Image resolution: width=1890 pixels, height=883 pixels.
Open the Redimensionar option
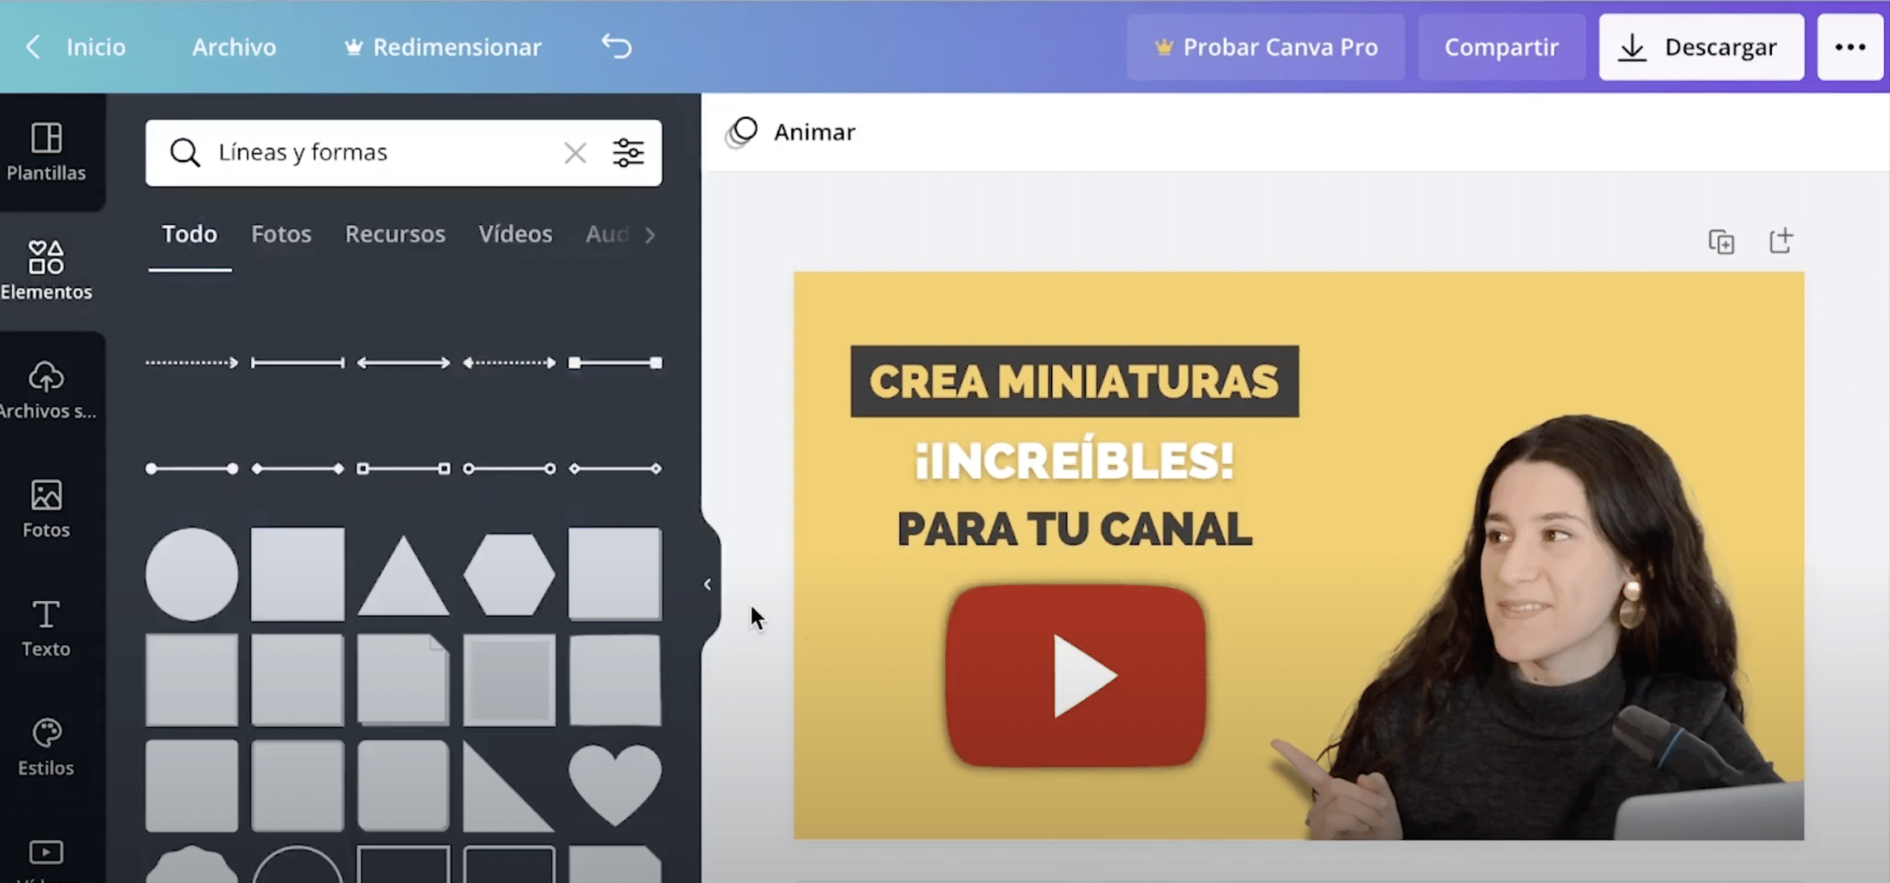point(443,47)
